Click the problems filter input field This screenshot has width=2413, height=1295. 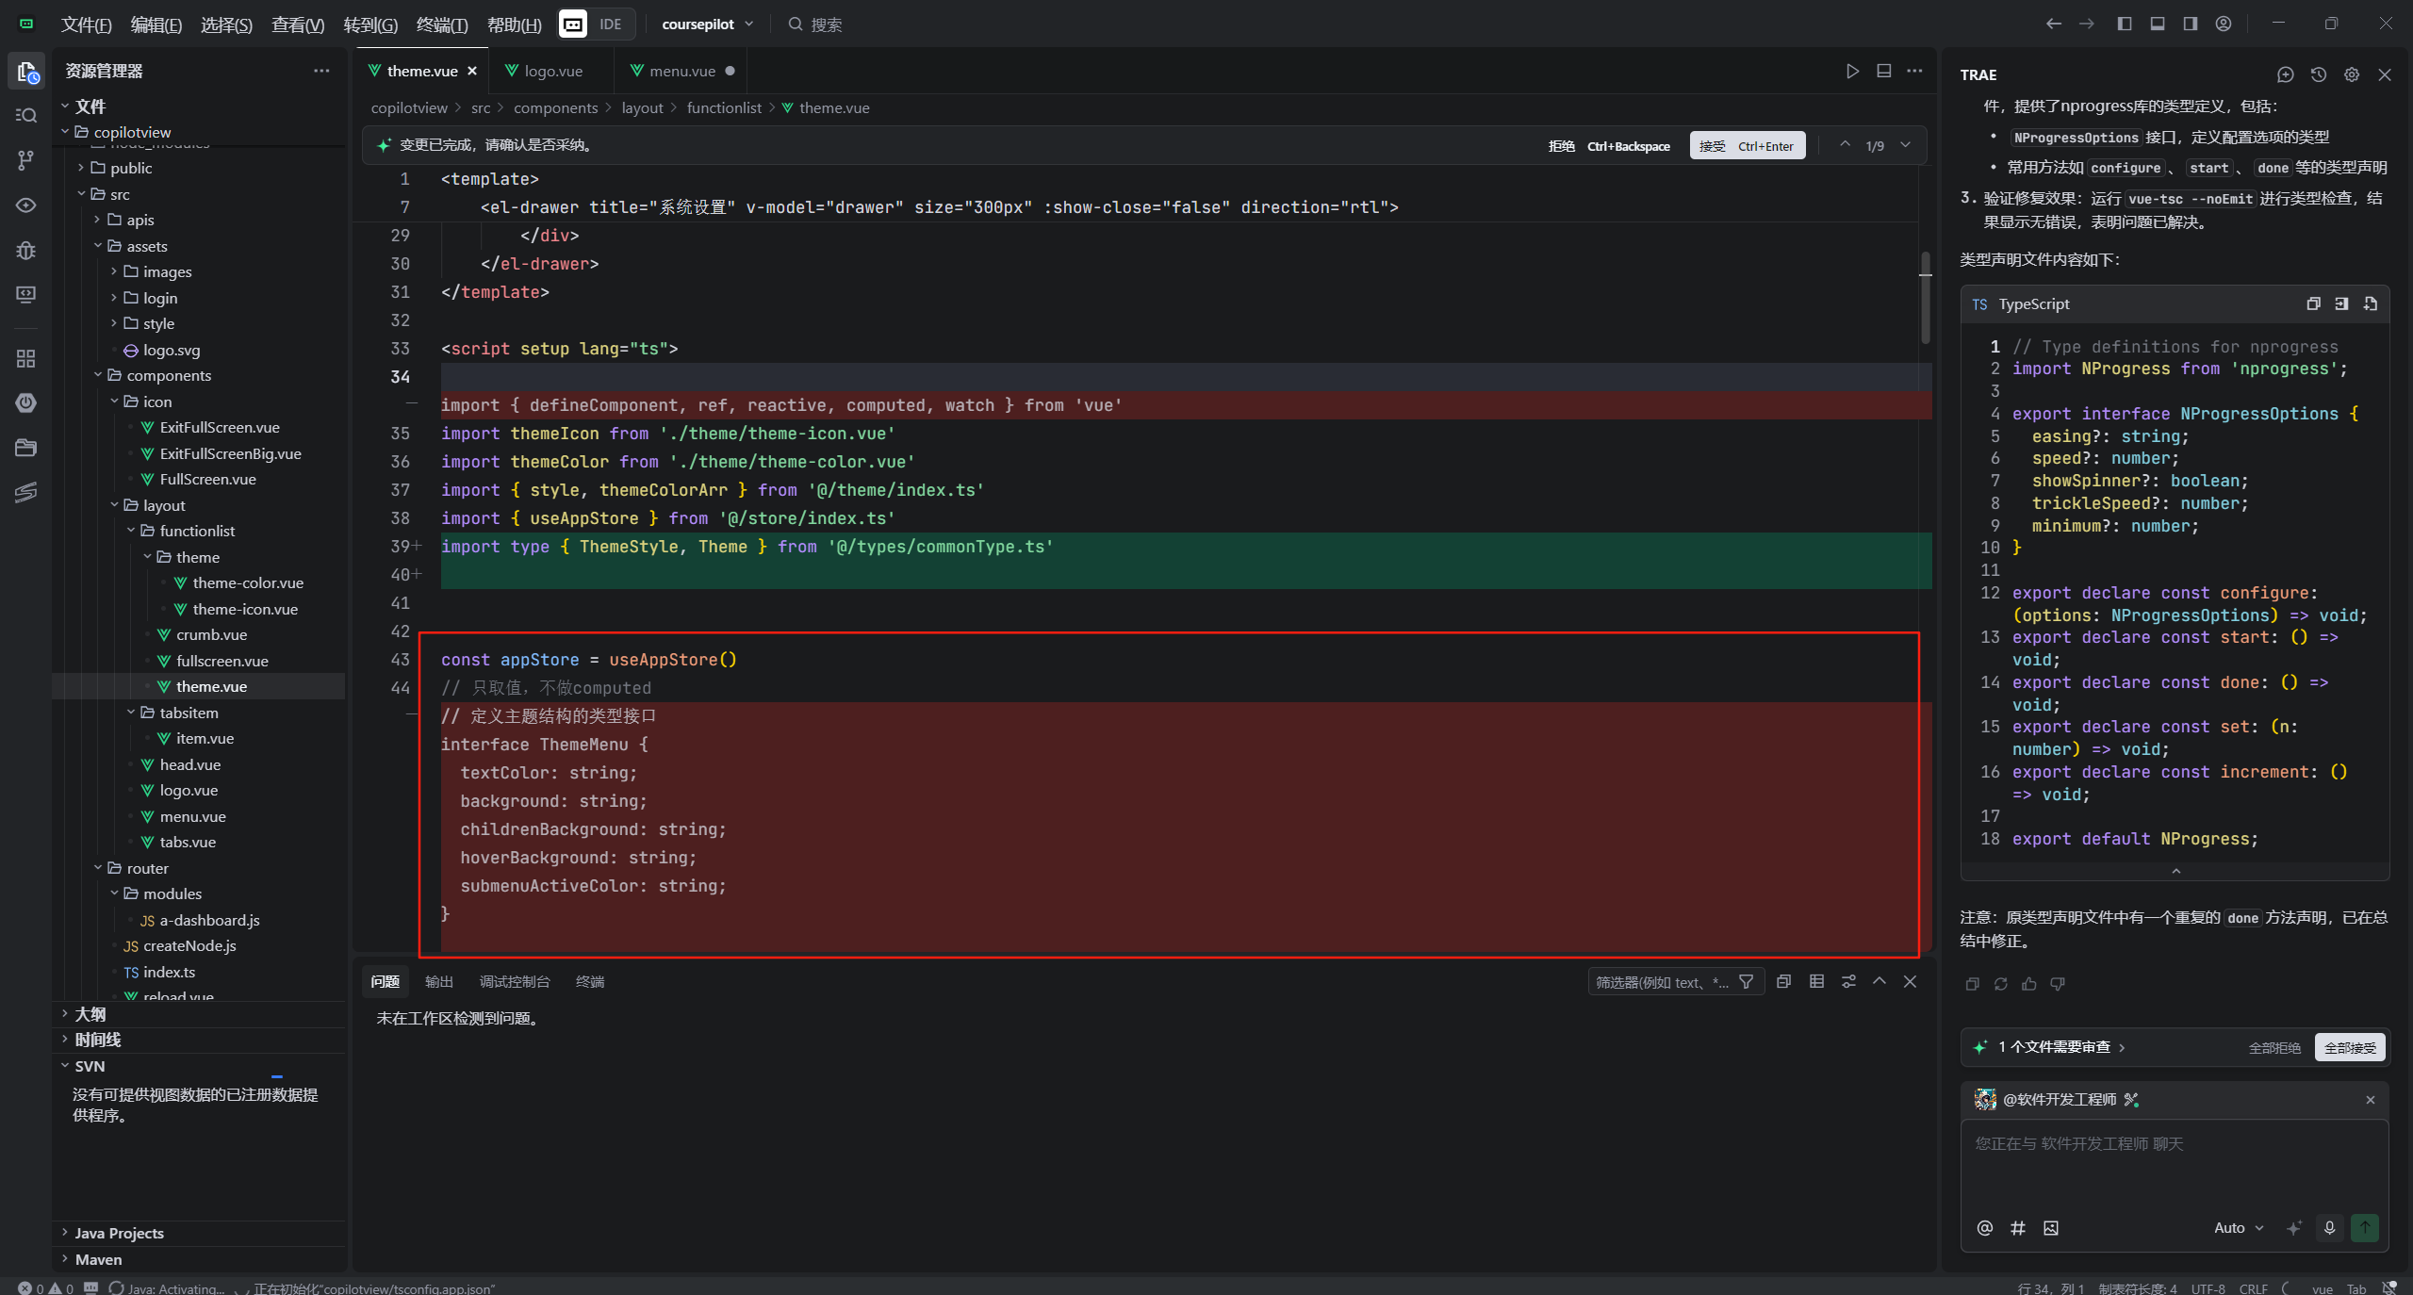1661,982
